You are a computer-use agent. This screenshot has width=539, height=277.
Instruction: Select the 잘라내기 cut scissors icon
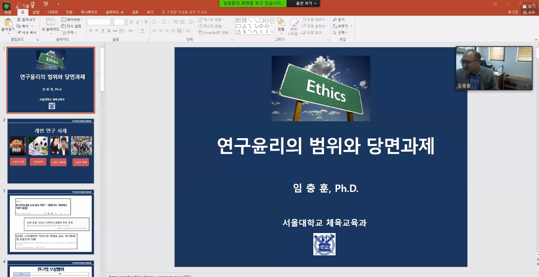[x=19, y=20]
